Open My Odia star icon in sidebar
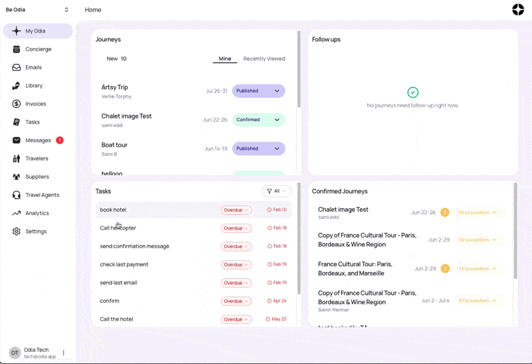Viewport: 532px width, 364px height. point(16,31)
